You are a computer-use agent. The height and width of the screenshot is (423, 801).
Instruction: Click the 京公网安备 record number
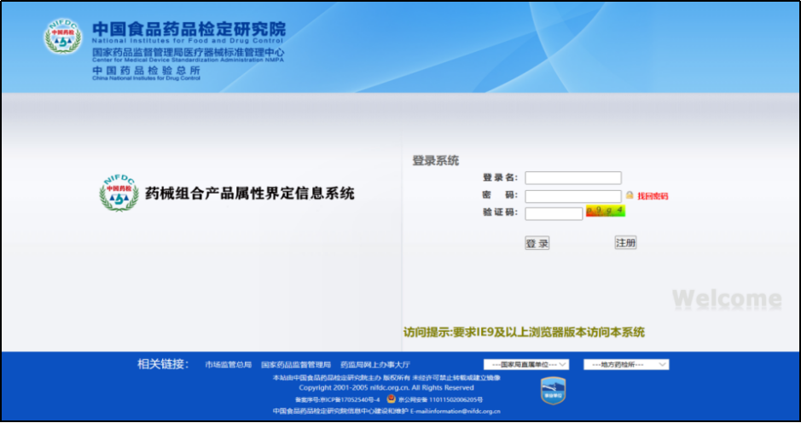440,399
